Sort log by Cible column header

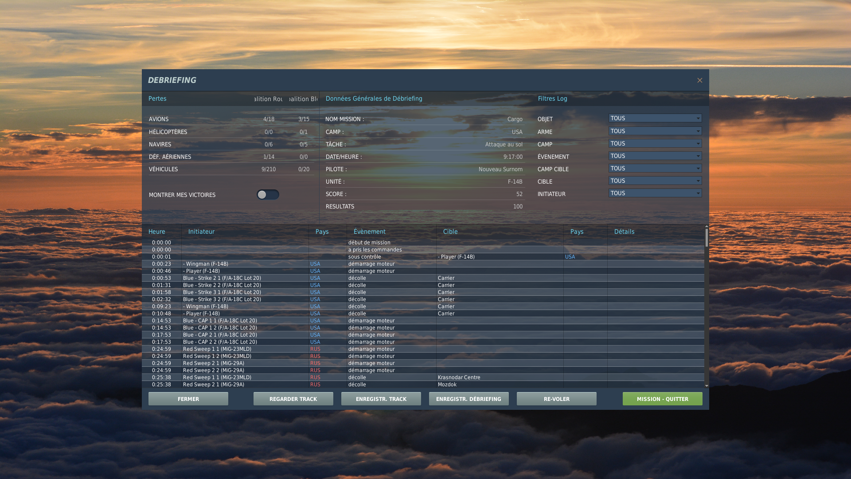(x=450, y=232)
